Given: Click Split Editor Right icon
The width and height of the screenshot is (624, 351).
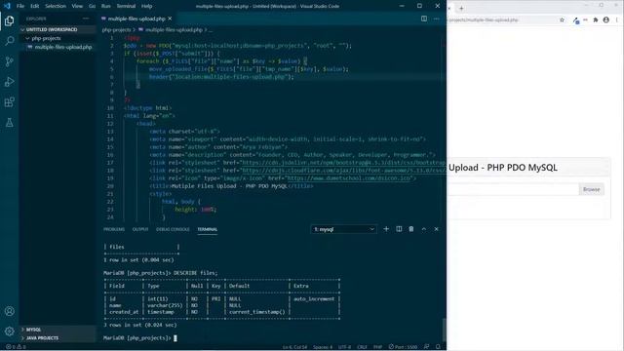Looking at the screenshot, I should click(x=424, y=19).
